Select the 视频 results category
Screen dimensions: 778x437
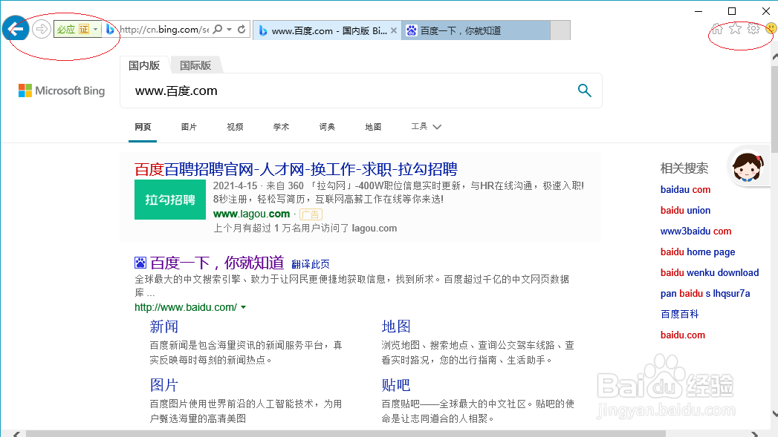coord(236,128)
